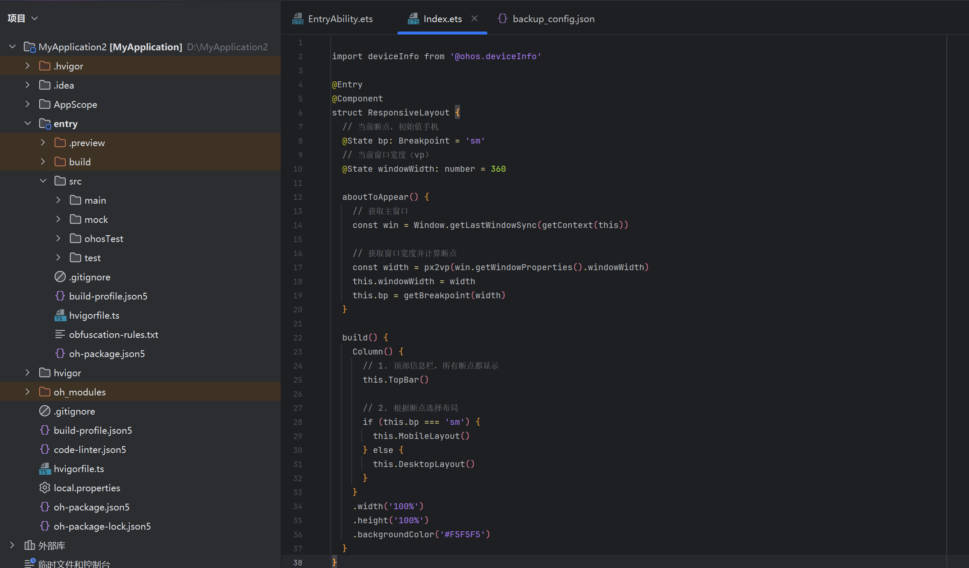This screenshot has width=969, height=568.
Task: Close the Index.ets tab
Action: click(474, 18)
